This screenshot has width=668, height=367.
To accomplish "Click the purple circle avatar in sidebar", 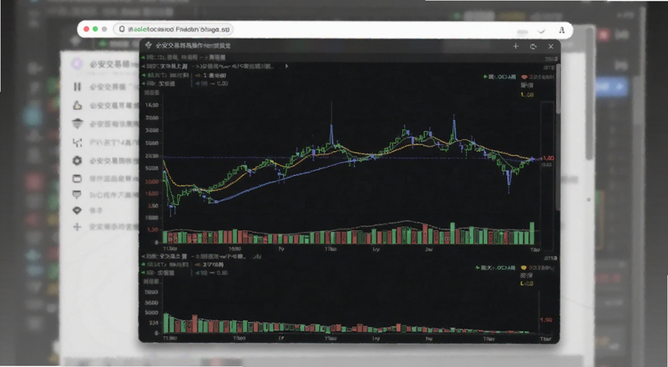I will tap(77, 64).
